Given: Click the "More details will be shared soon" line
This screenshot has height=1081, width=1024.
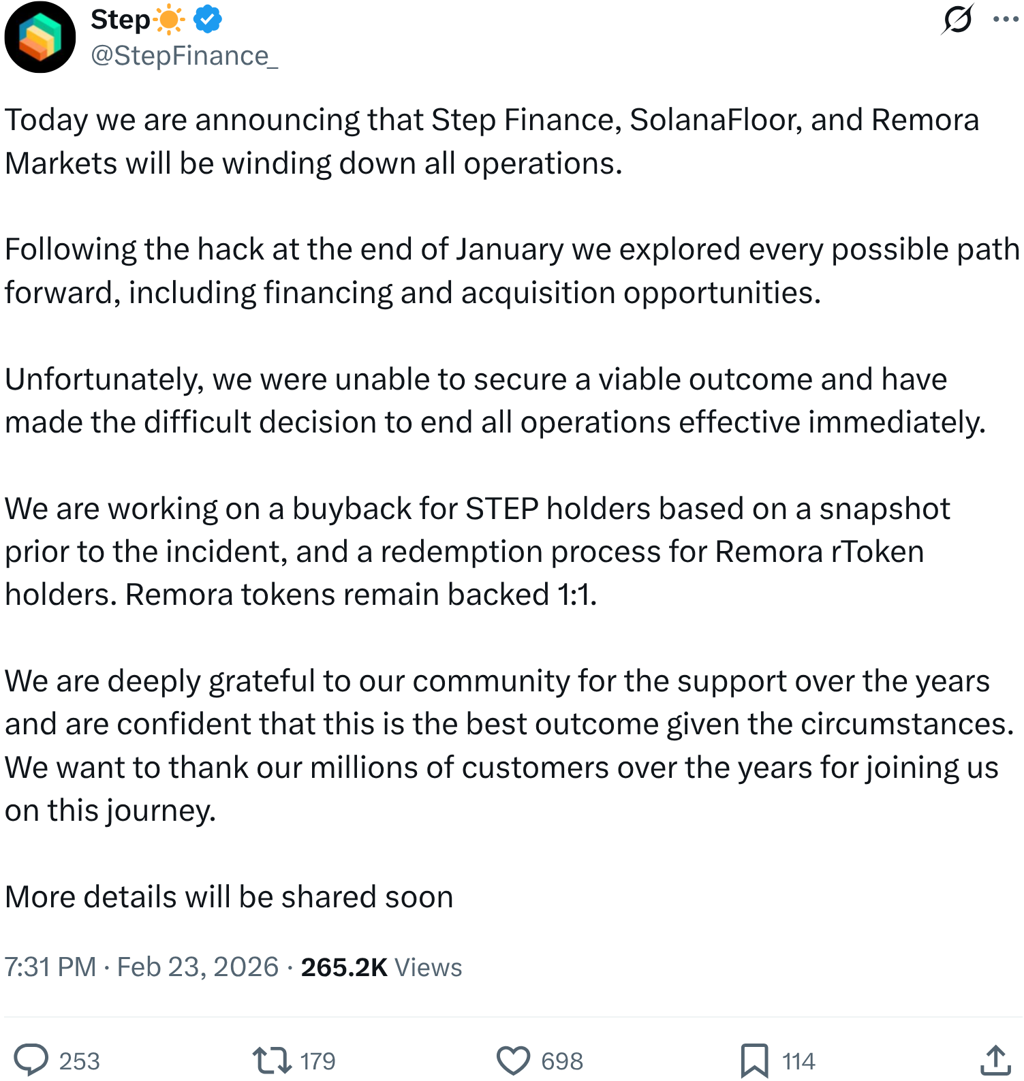Looking at the screenshot, I should tap(229, 896).
